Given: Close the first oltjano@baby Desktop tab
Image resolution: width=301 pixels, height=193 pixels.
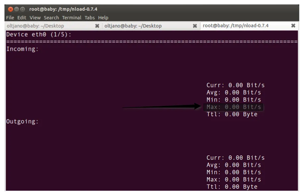Looking at the screenshot, I should tap(96, 25).
